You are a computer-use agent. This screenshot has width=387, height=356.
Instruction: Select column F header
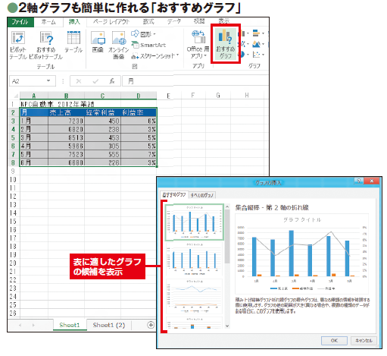193,96
